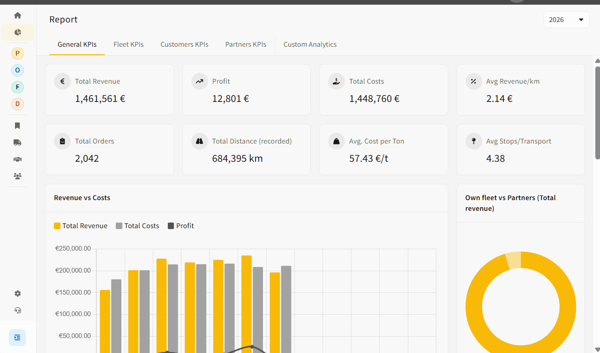
Task: Open the people group icon in sidebar
Action: pos(17,176)
